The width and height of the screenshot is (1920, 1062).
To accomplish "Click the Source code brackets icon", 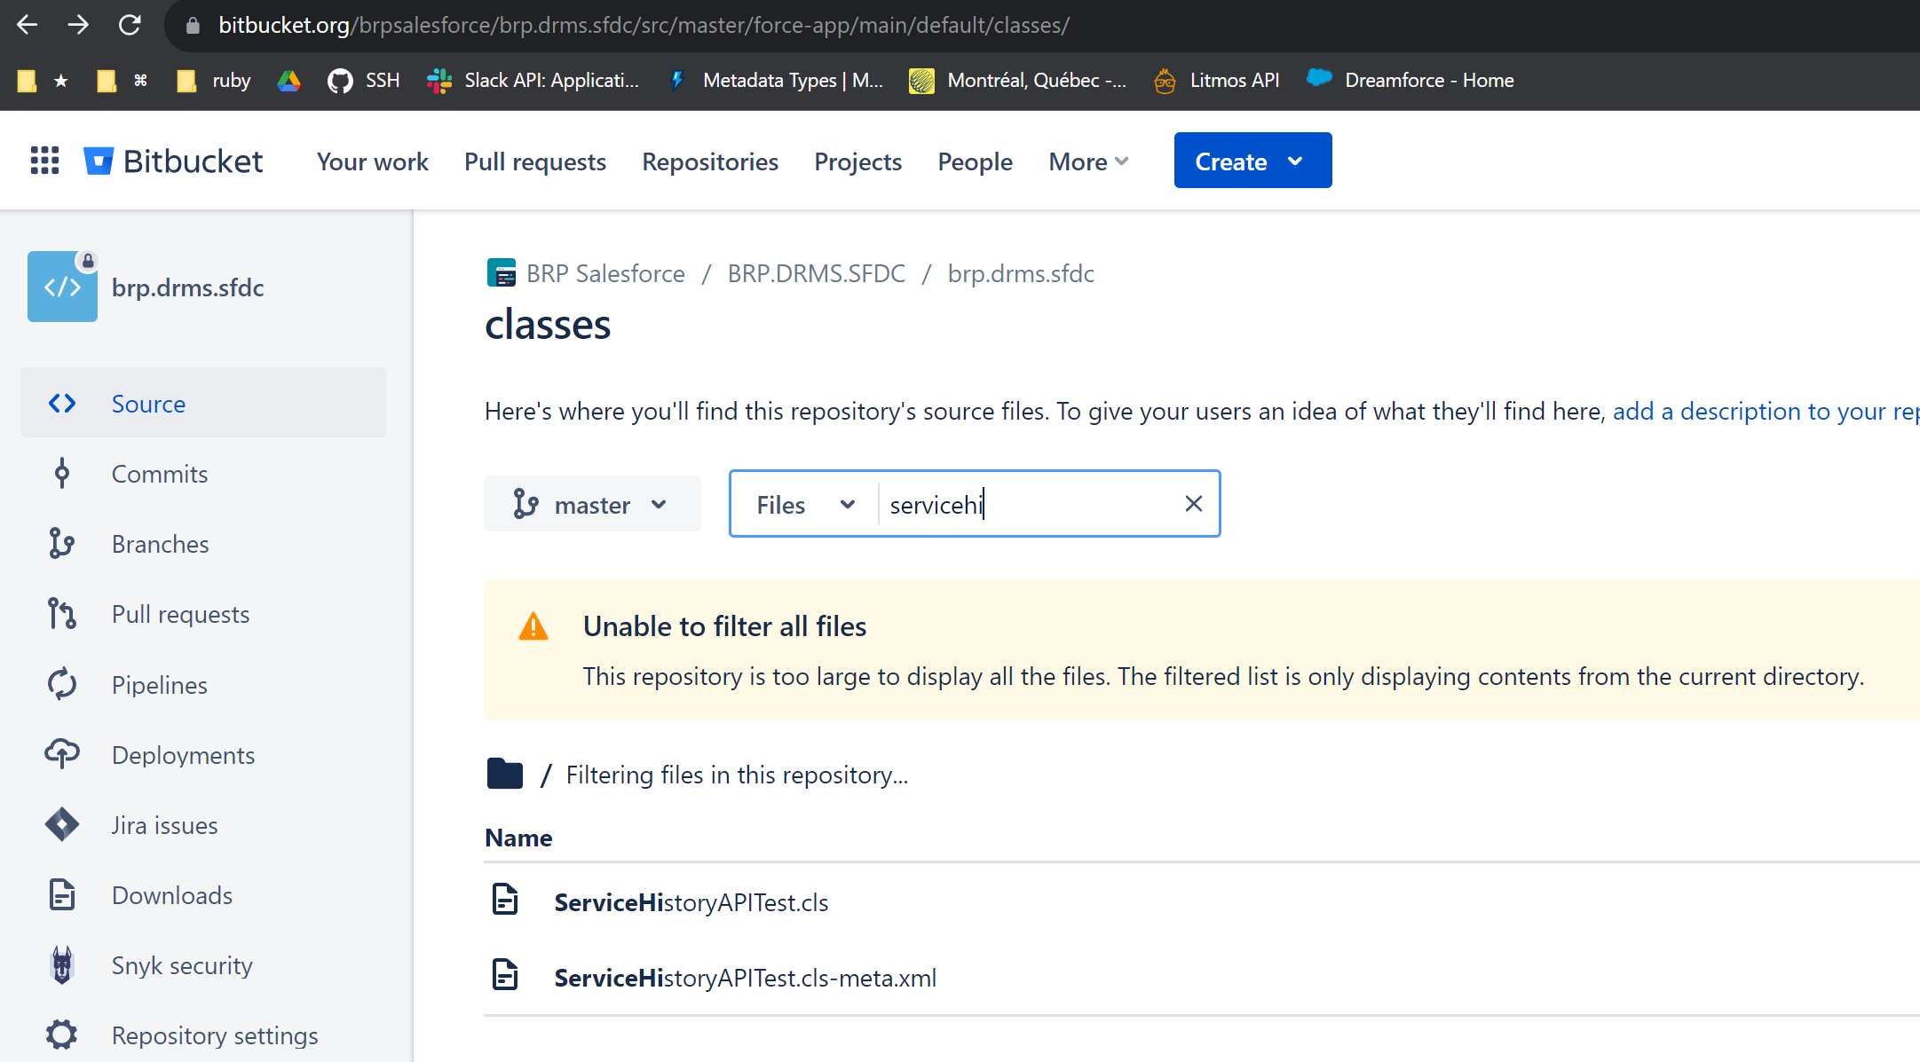I will (x=62, y=404).
